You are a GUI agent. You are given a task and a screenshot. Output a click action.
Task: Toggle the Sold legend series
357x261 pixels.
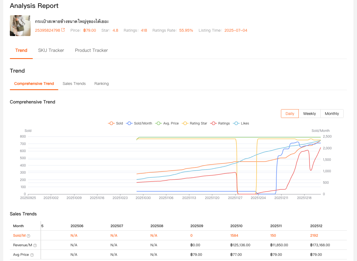(115, 123)
